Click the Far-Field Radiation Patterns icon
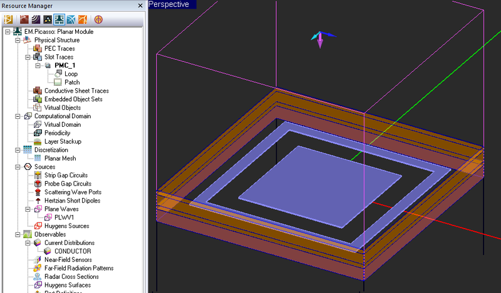501x293 pixels. [x=38, y=268]
